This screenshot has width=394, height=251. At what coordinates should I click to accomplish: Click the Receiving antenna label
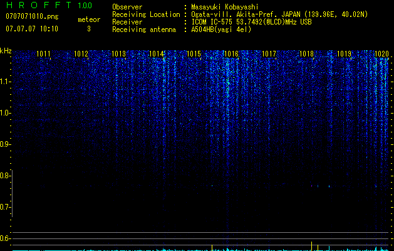point(144,29)
